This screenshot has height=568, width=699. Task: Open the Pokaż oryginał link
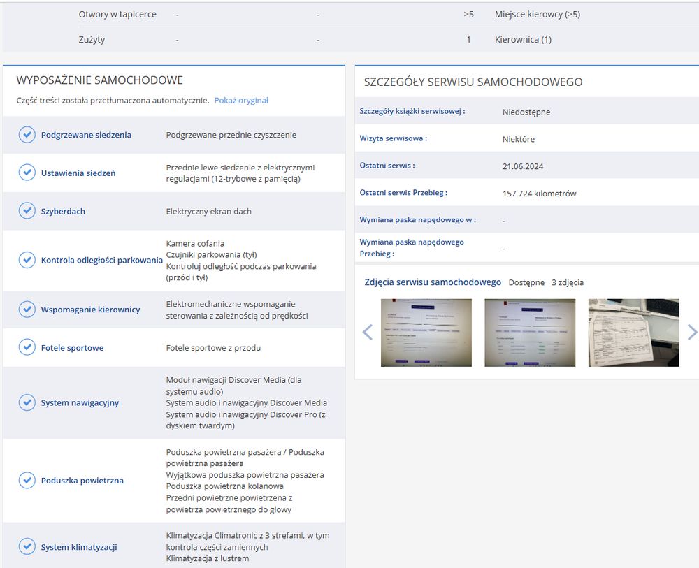point(241,100)
